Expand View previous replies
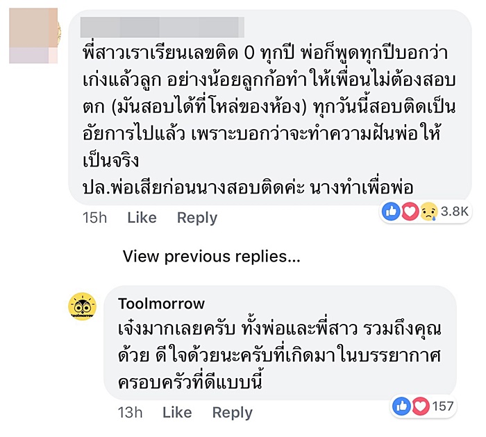The width and height of the screenshot is (486, 437). (x=211, y=257)
